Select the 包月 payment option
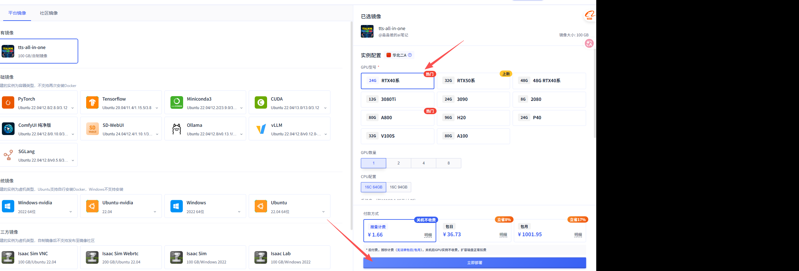 (550, 231)
